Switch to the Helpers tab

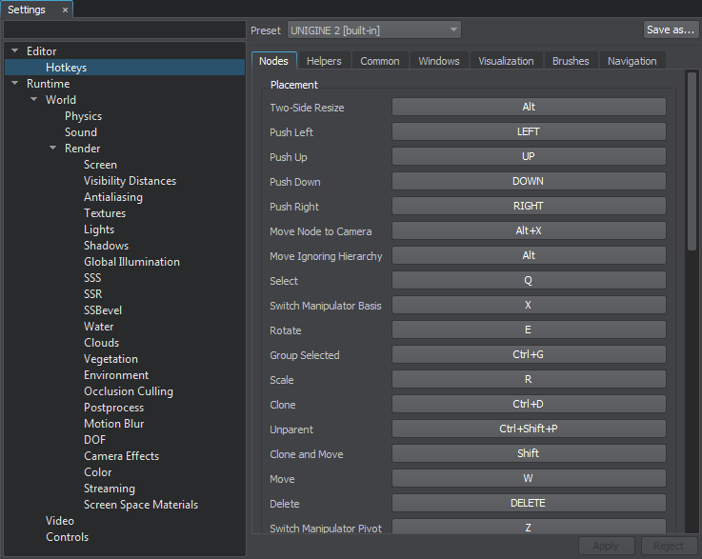pos(324,61)
